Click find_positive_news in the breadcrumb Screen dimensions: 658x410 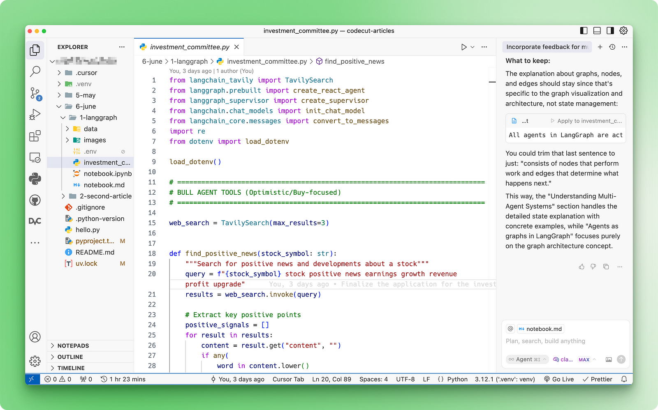pyautogui.click(x=354, y=62)
